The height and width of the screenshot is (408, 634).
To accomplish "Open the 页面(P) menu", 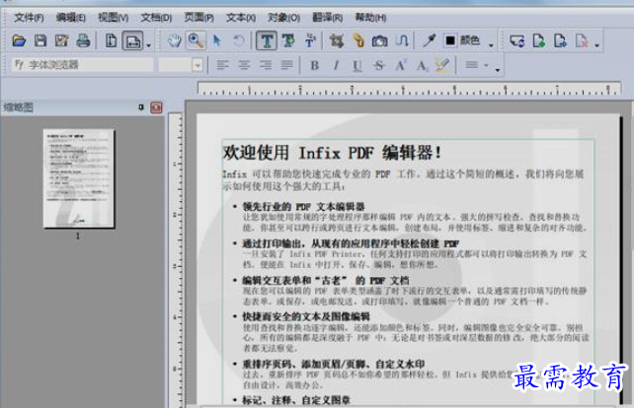I will (198, 18).
